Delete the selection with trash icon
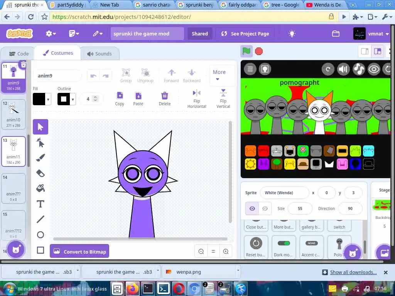 point(164,99)
